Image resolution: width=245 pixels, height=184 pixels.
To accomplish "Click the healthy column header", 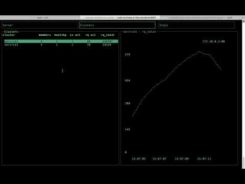I will [x=60, y=35].
